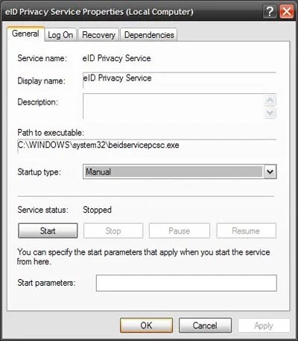Viewport: 298px width, 341px height.
Task: Click the Start parameters input field
Action: coord(186,283)
